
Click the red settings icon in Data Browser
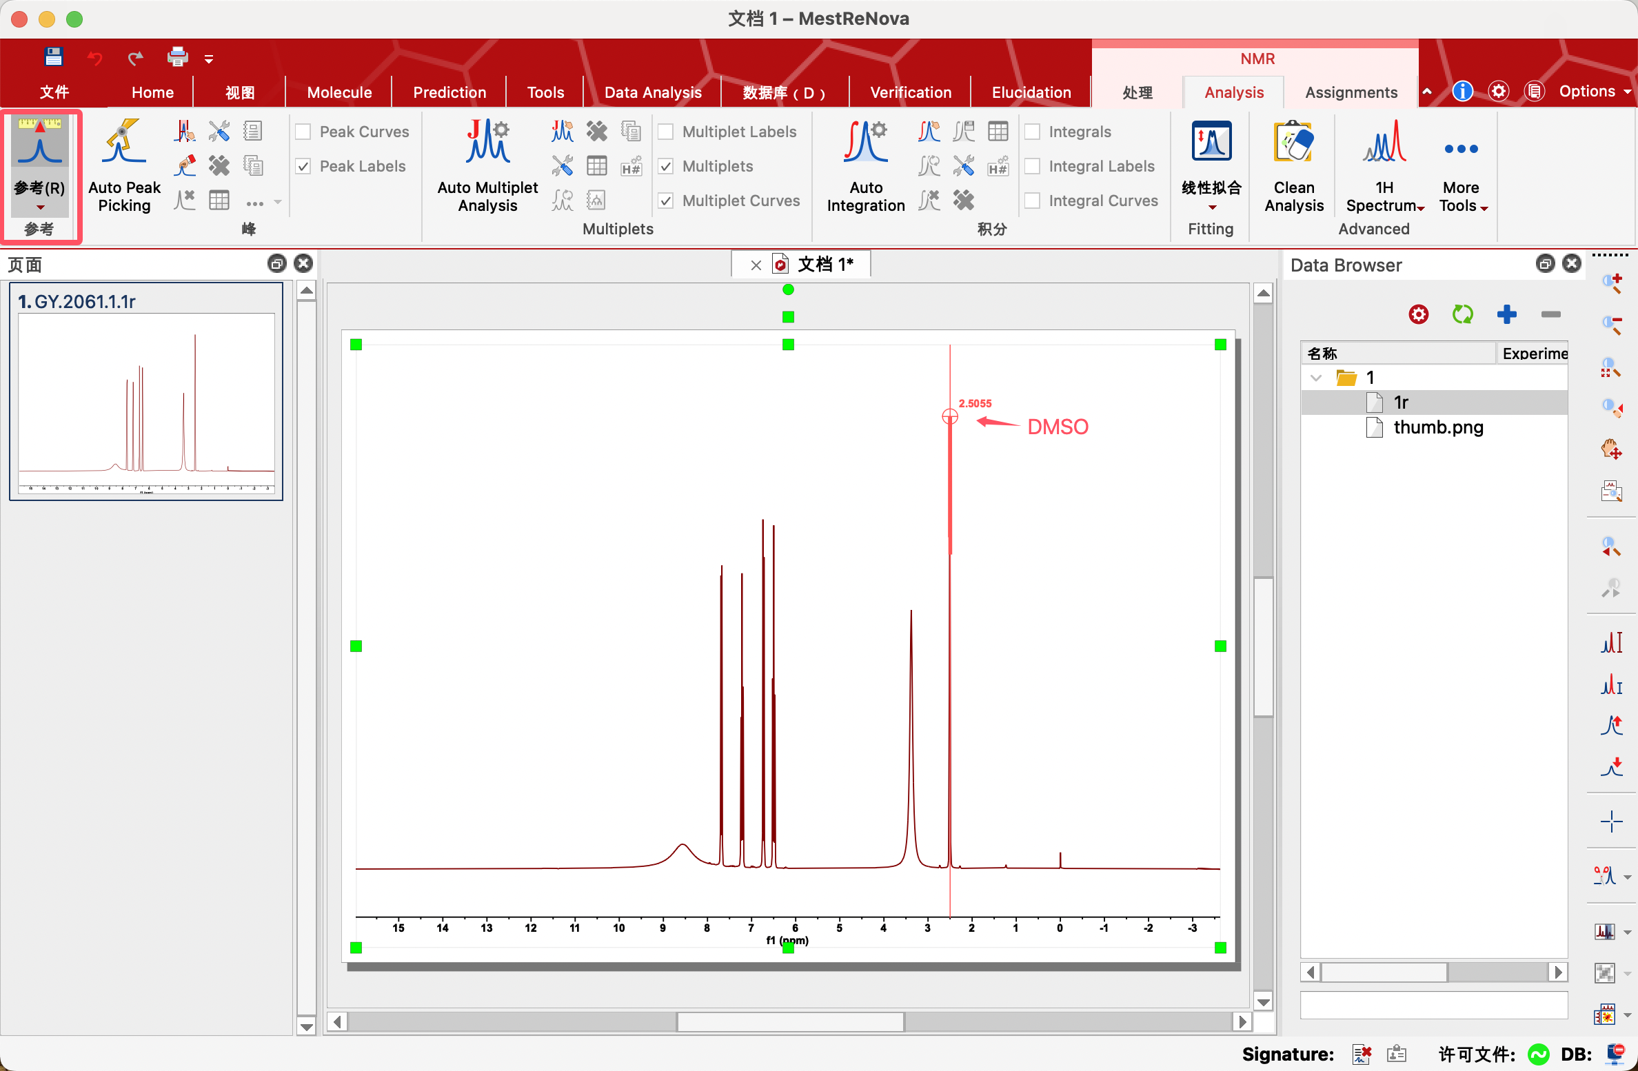pos(1418,315)
